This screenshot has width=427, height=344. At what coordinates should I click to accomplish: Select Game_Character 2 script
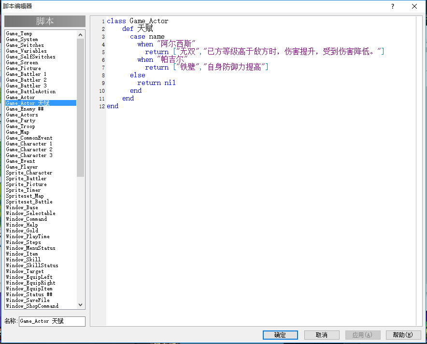(41, 149)
